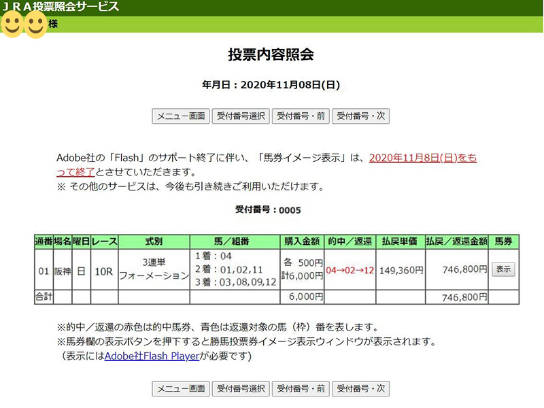Click the 払戻/返還金額 column header
Viewport: 544px width, 408px height.
[x=456, y=242]
